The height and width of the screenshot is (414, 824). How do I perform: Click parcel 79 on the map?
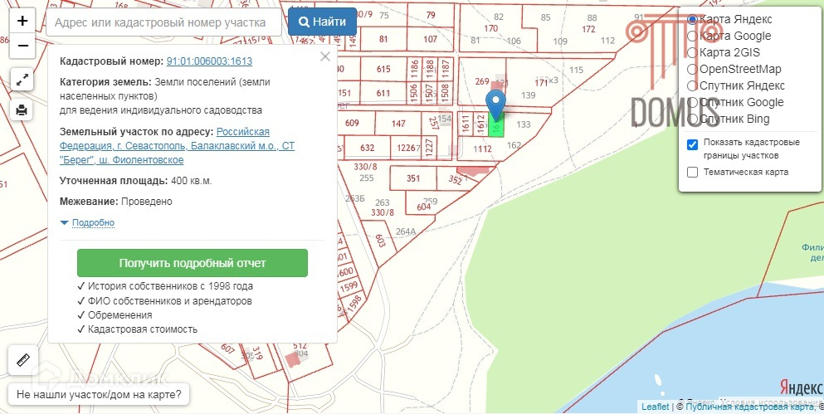coord(431,15)
